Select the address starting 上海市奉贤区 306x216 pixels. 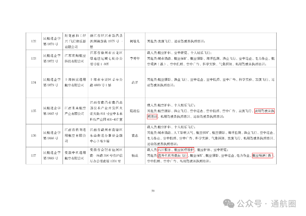pos(106,82)
